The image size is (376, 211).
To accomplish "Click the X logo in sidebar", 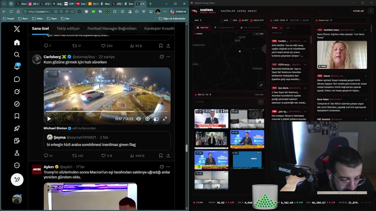I will click(17, 29).
